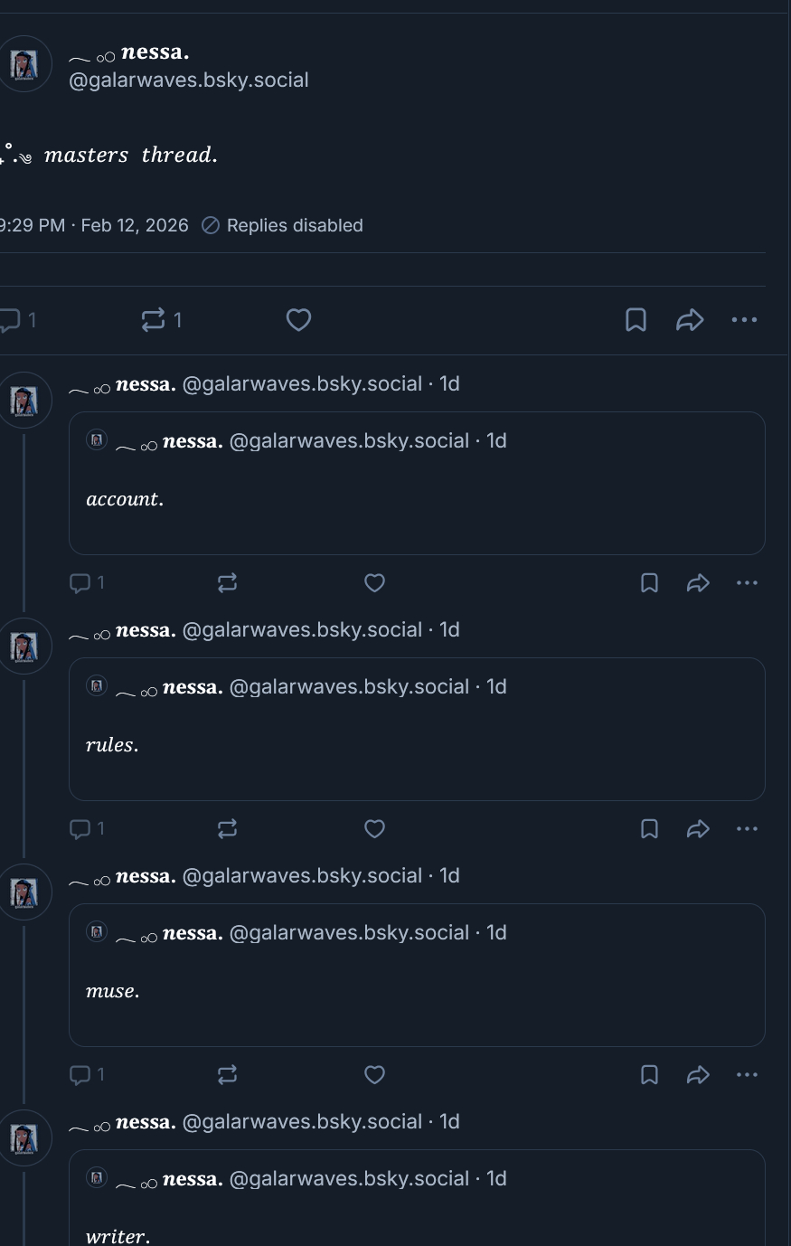Bookmark the main masters thread post
Screen dimensions: 791x1246
click(636, 320)
